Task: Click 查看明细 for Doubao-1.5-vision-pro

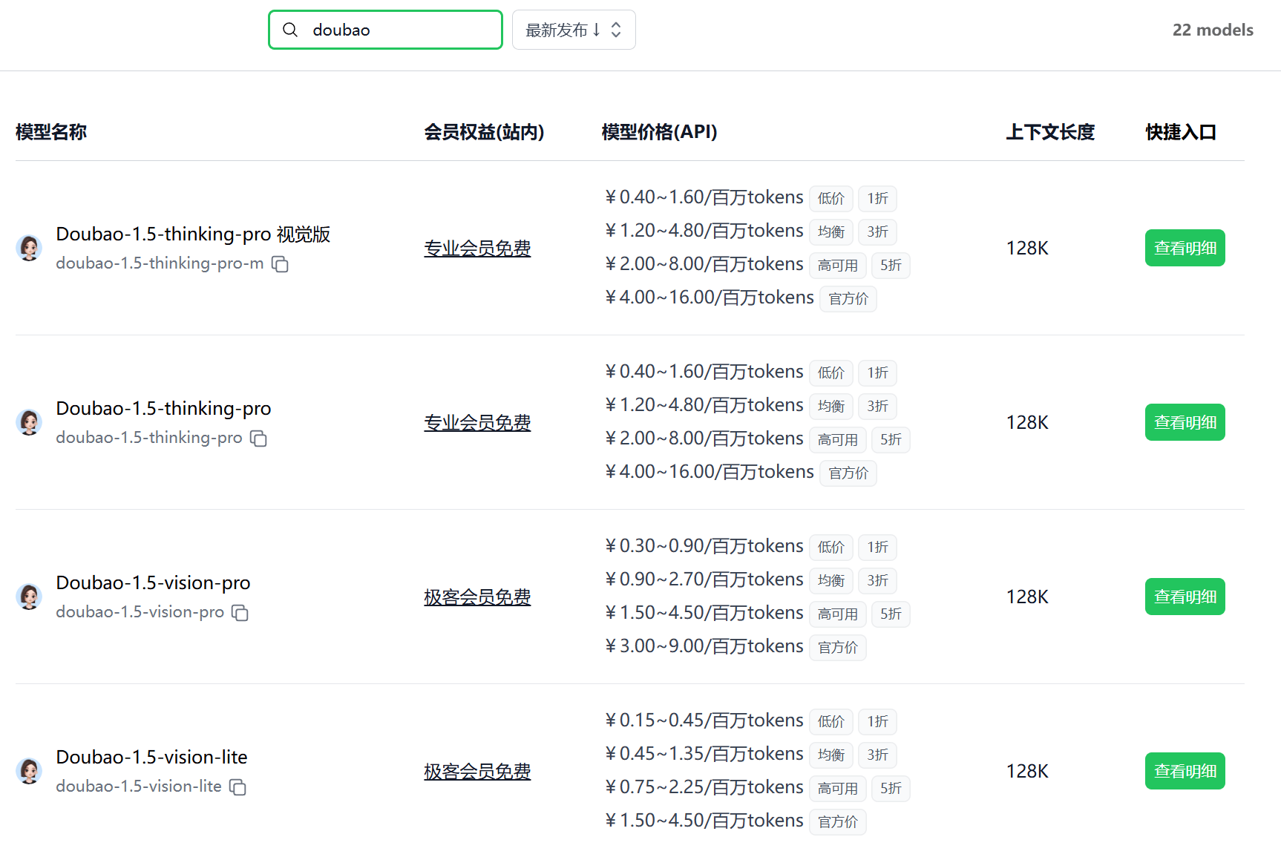Action: click(1185, 597)
